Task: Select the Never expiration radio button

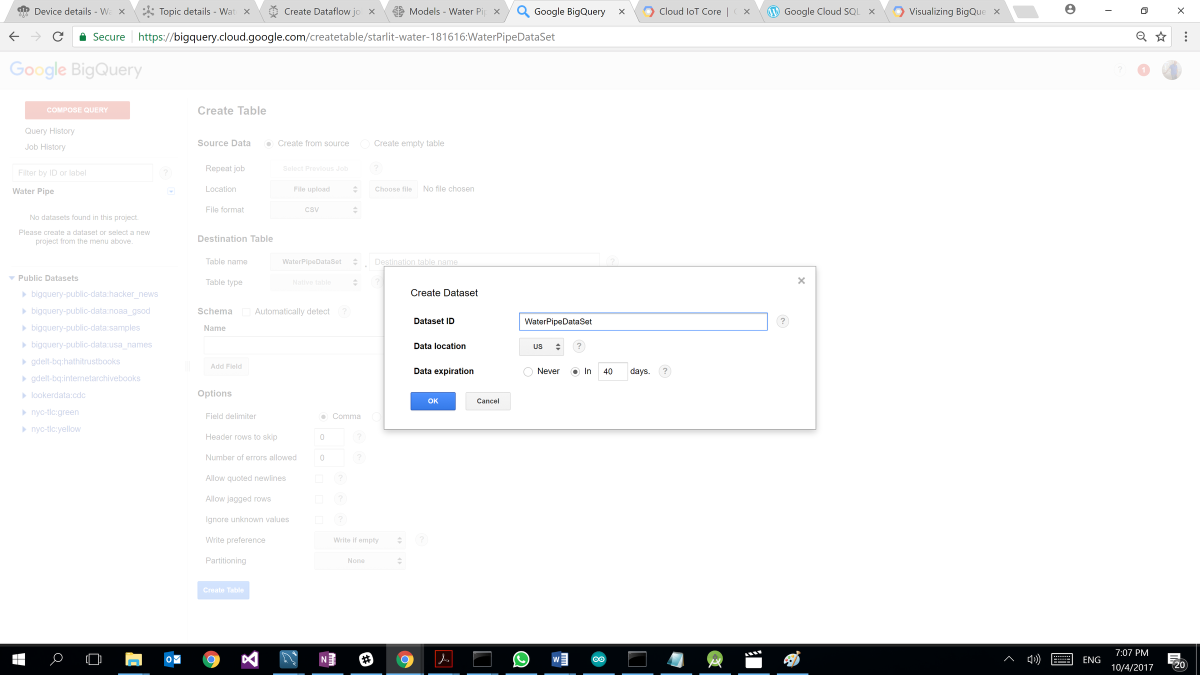Action: 528,371
